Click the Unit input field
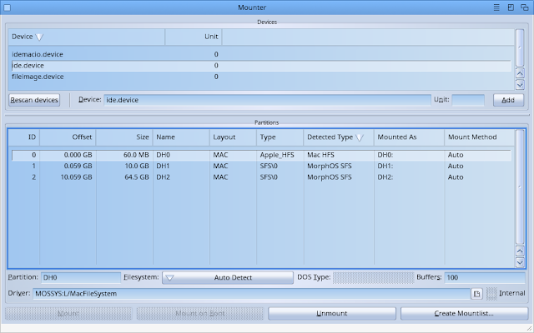Viewport: 534px width, 333px height. 468,100
